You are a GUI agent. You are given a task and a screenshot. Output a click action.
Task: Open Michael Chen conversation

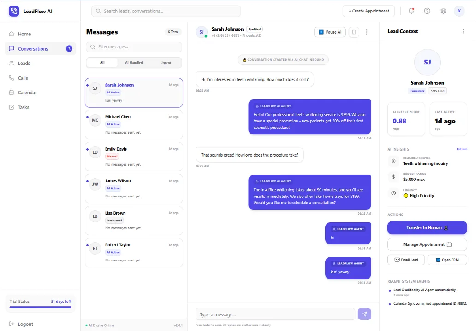134,125
